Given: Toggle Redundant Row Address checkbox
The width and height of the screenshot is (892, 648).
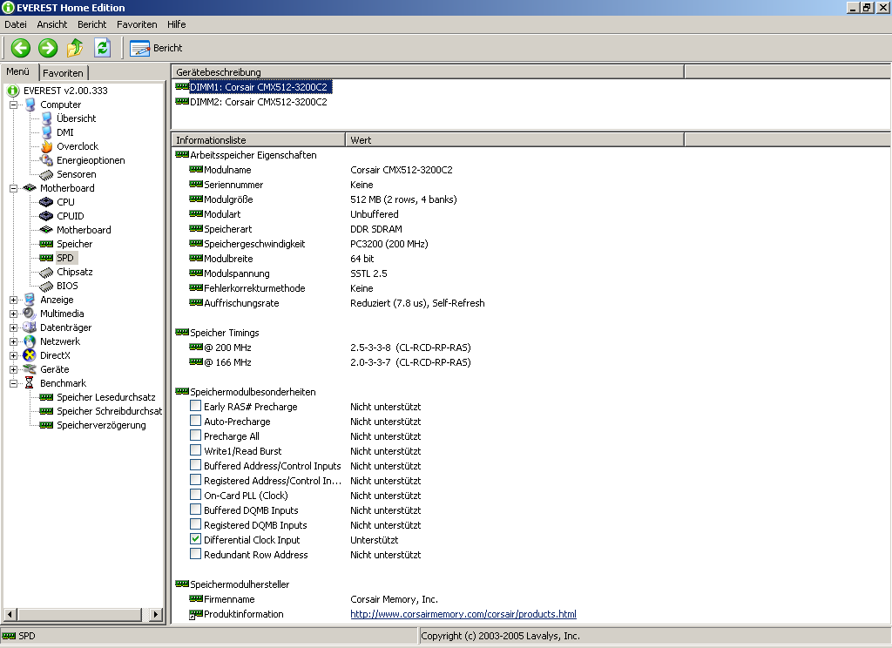Looking at the screenshot, I should pyautogui.click(x=195, y=554).
